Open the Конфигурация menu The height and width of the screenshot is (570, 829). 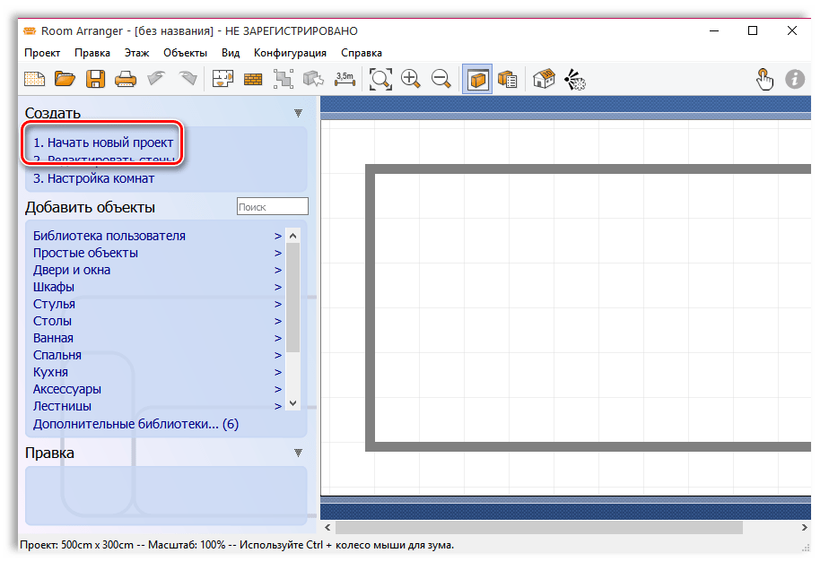(x=290, y=53)
